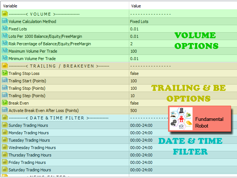Select the Monday Trading Hours value field

point(141,133)
